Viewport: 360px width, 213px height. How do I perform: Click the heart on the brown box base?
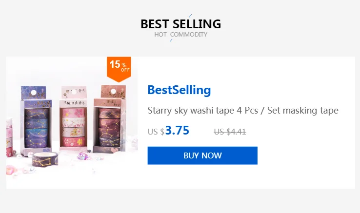pyautogui.click(x=115, y=150)
